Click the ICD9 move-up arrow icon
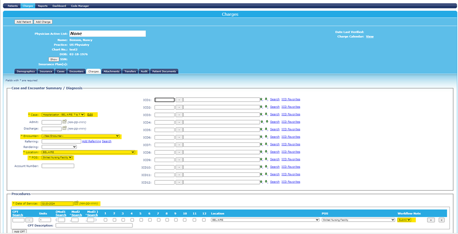 click(262, 159)
